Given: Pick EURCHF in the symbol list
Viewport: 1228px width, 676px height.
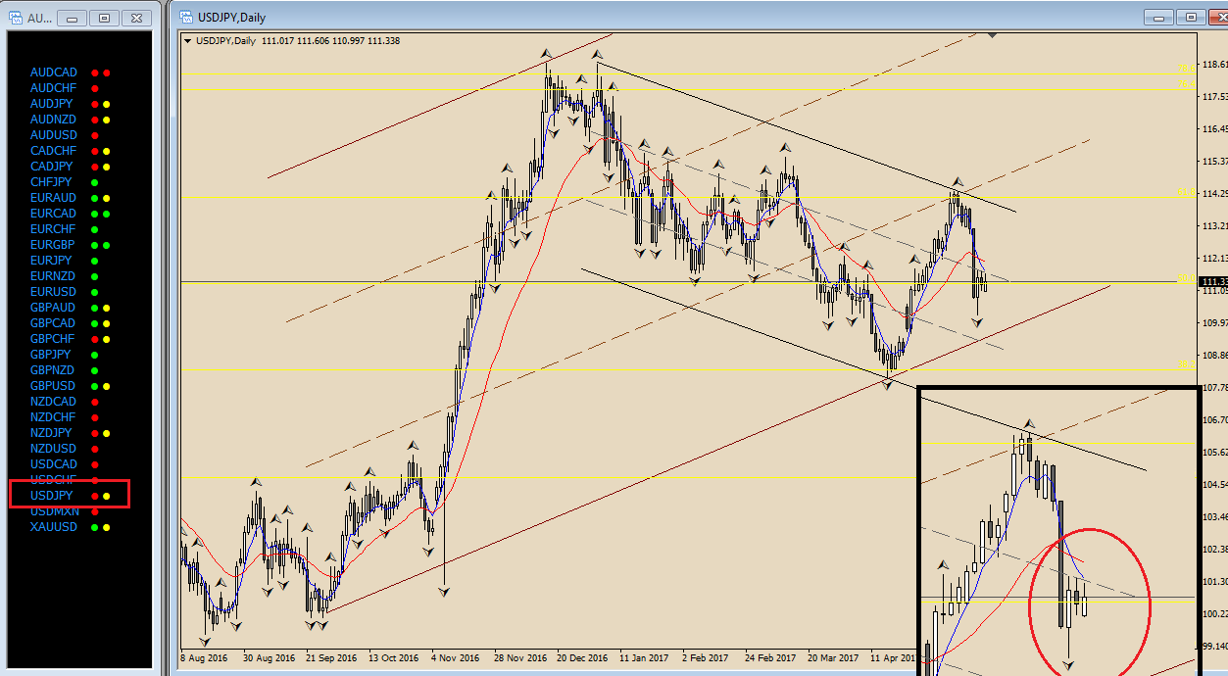Looking at the screenshot, I should pos(53,229).
